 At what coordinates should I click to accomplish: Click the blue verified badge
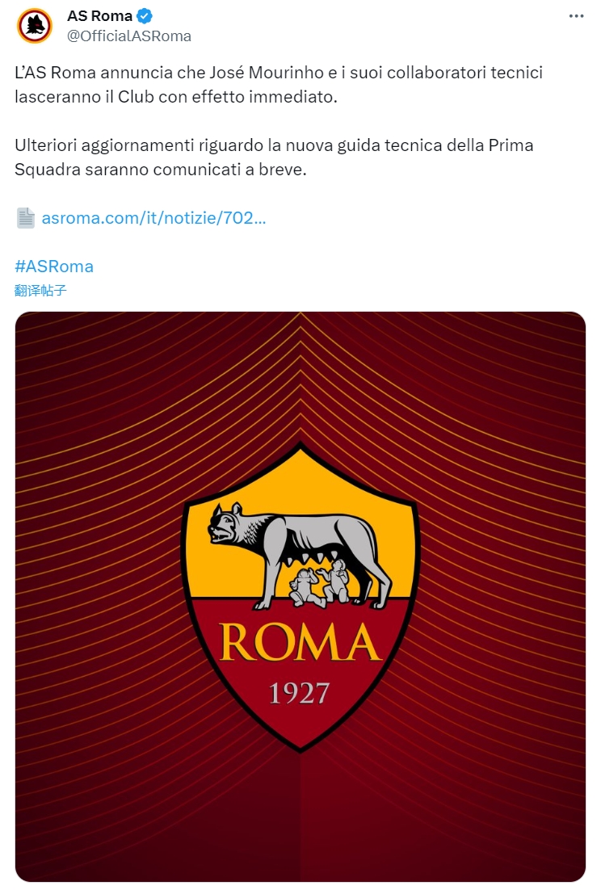[x=144, y=16]
